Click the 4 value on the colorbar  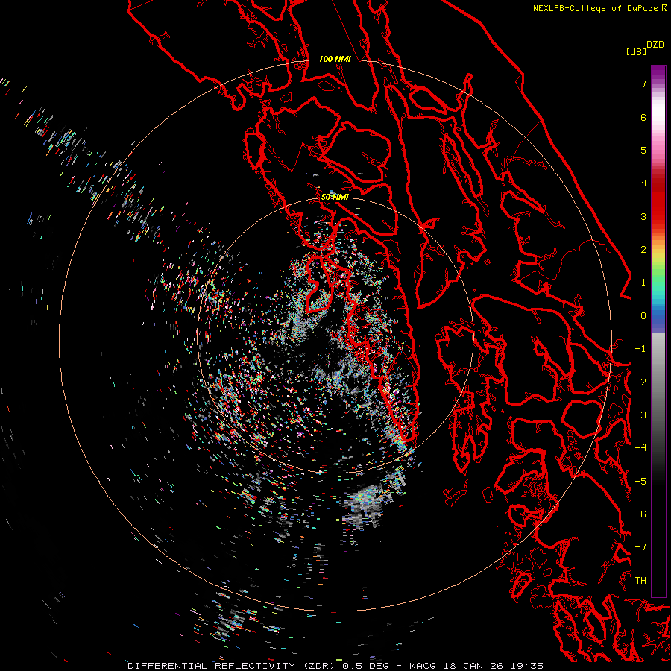click(643, 183)
